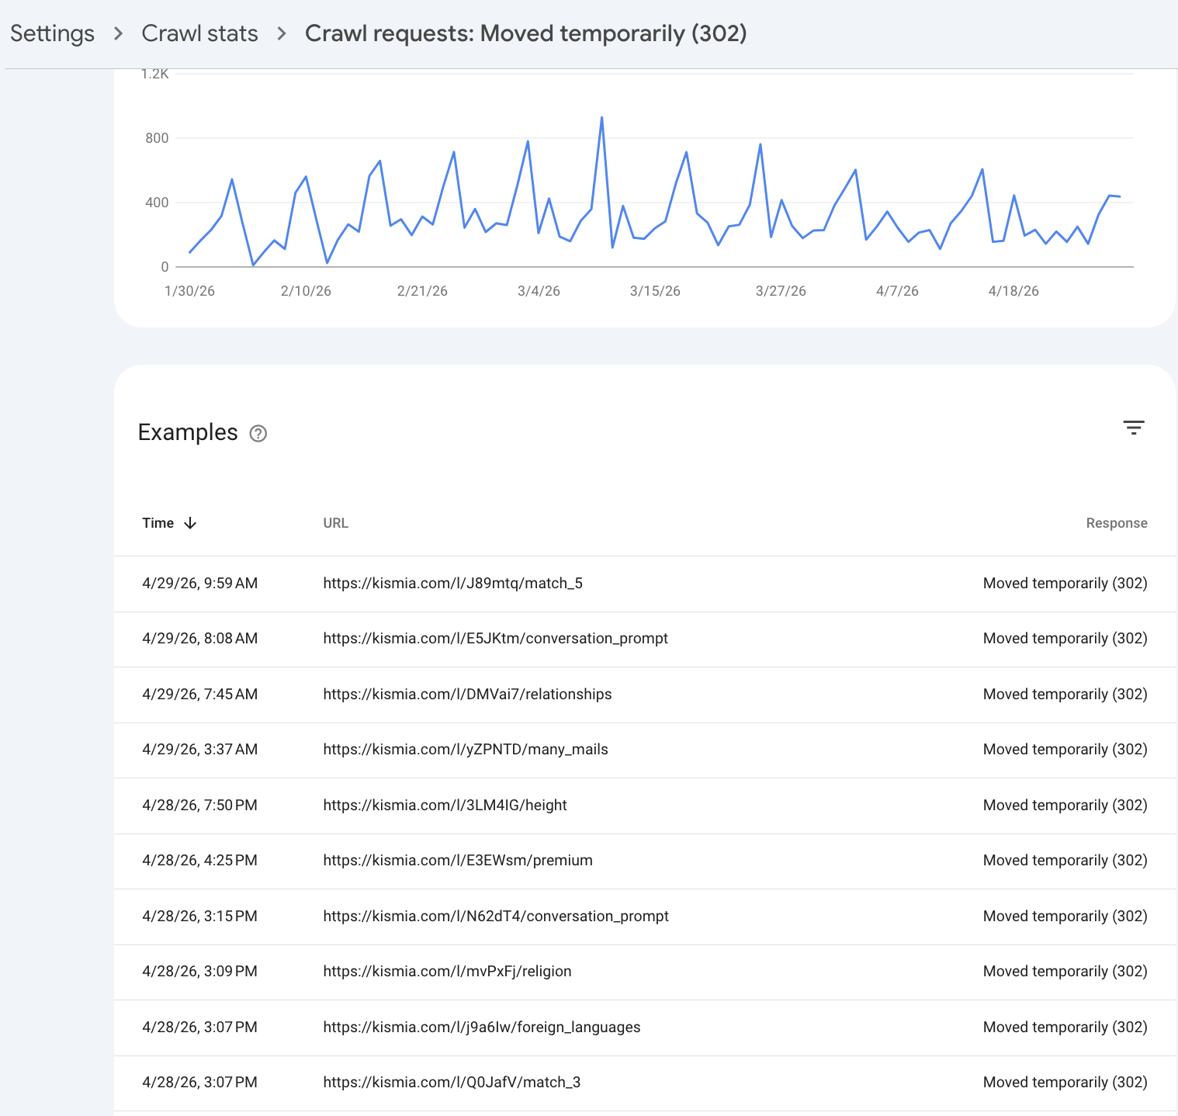Image resolution: width=1178 pixels, height=1116 pixels.
Task: Open the relationships URL entry
Action: click(467, 695)
